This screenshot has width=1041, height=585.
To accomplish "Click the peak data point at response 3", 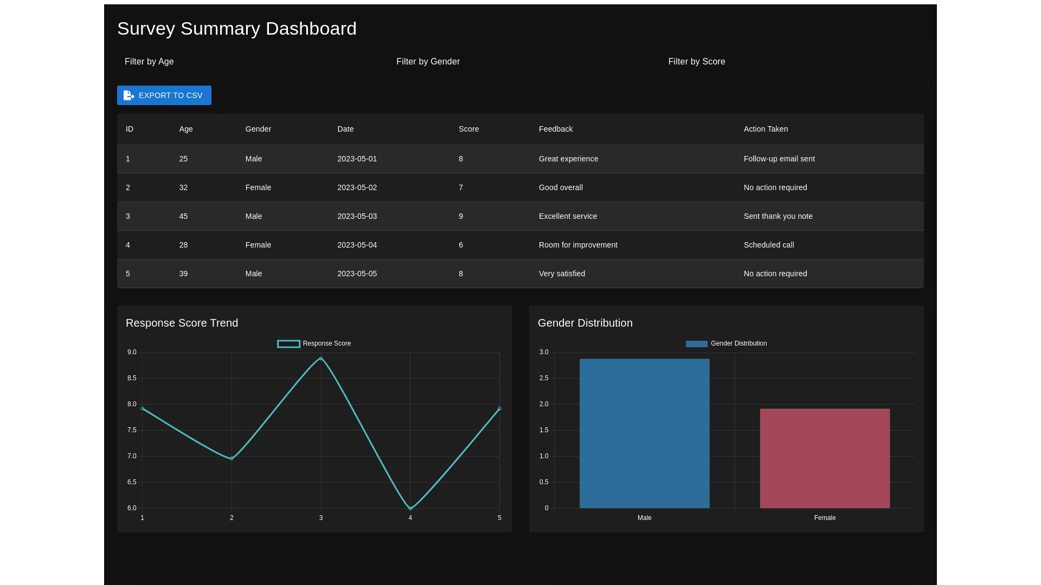I will click(x=321, y=359).
